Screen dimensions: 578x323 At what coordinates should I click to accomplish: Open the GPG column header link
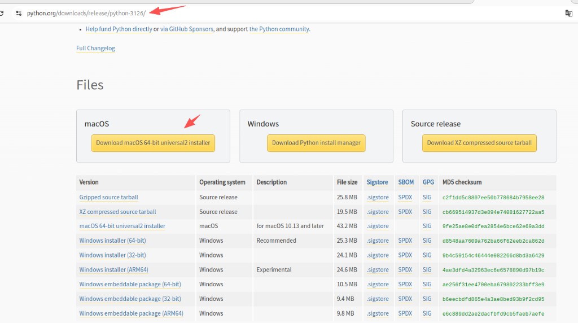click(428, 182)
